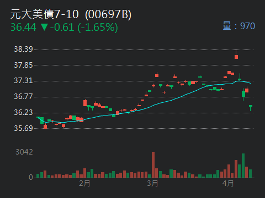Click the 37.31 price axis label
265x198 pixels.
pos(23,80)
